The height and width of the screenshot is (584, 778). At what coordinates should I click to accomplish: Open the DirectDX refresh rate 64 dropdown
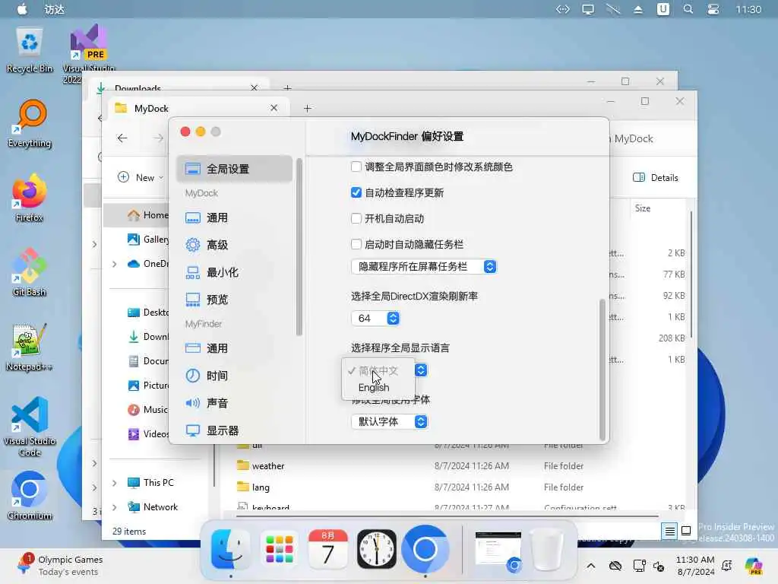[x=375, y=319]
